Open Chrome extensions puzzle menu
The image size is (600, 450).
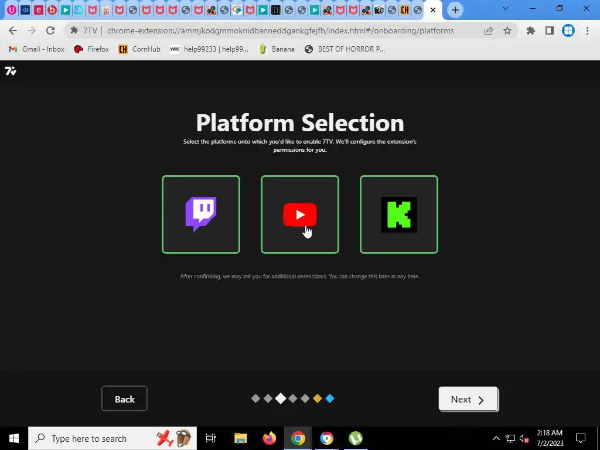[531, 30]
